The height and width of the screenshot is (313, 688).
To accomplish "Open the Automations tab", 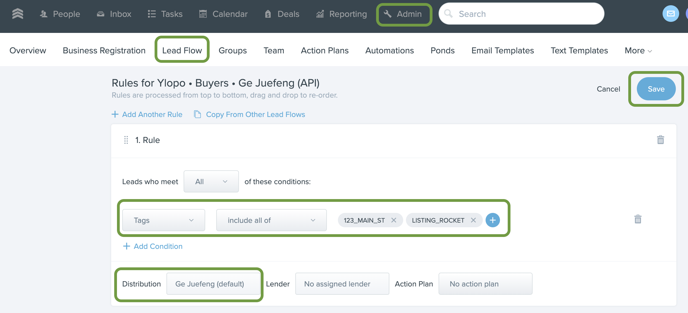I will click(x=389, y=51).
